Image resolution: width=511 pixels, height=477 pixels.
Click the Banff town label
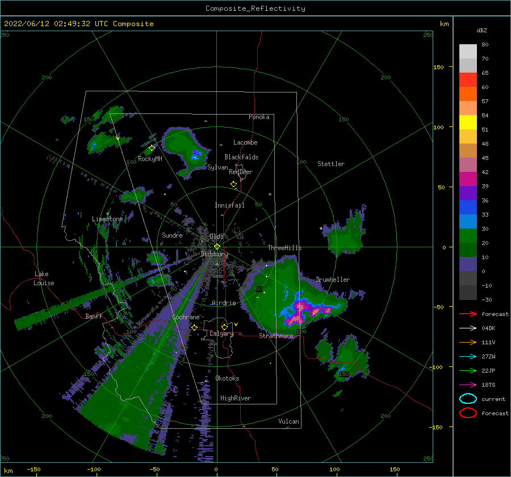pos(94,316)
